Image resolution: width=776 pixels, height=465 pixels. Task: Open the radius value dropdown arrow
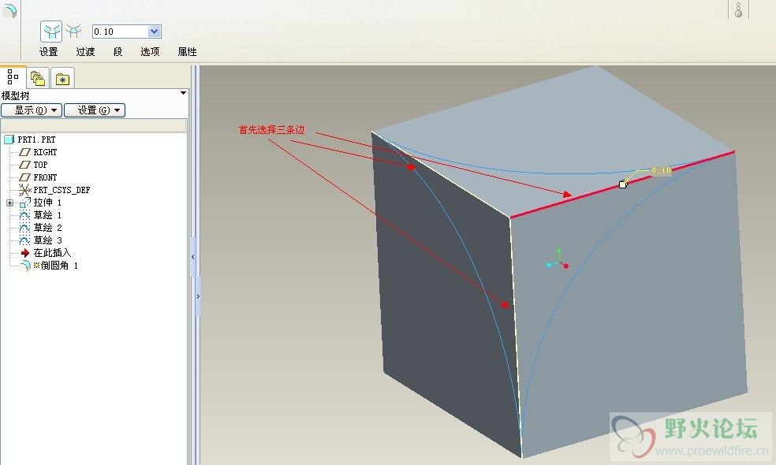(155, 32)
